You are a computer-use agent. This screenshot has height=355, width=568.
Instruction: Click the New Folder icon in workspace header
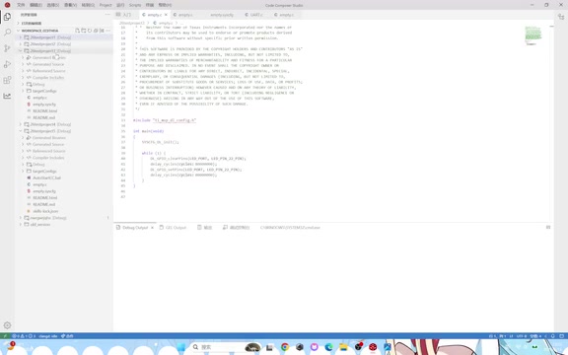click(84, 31)
